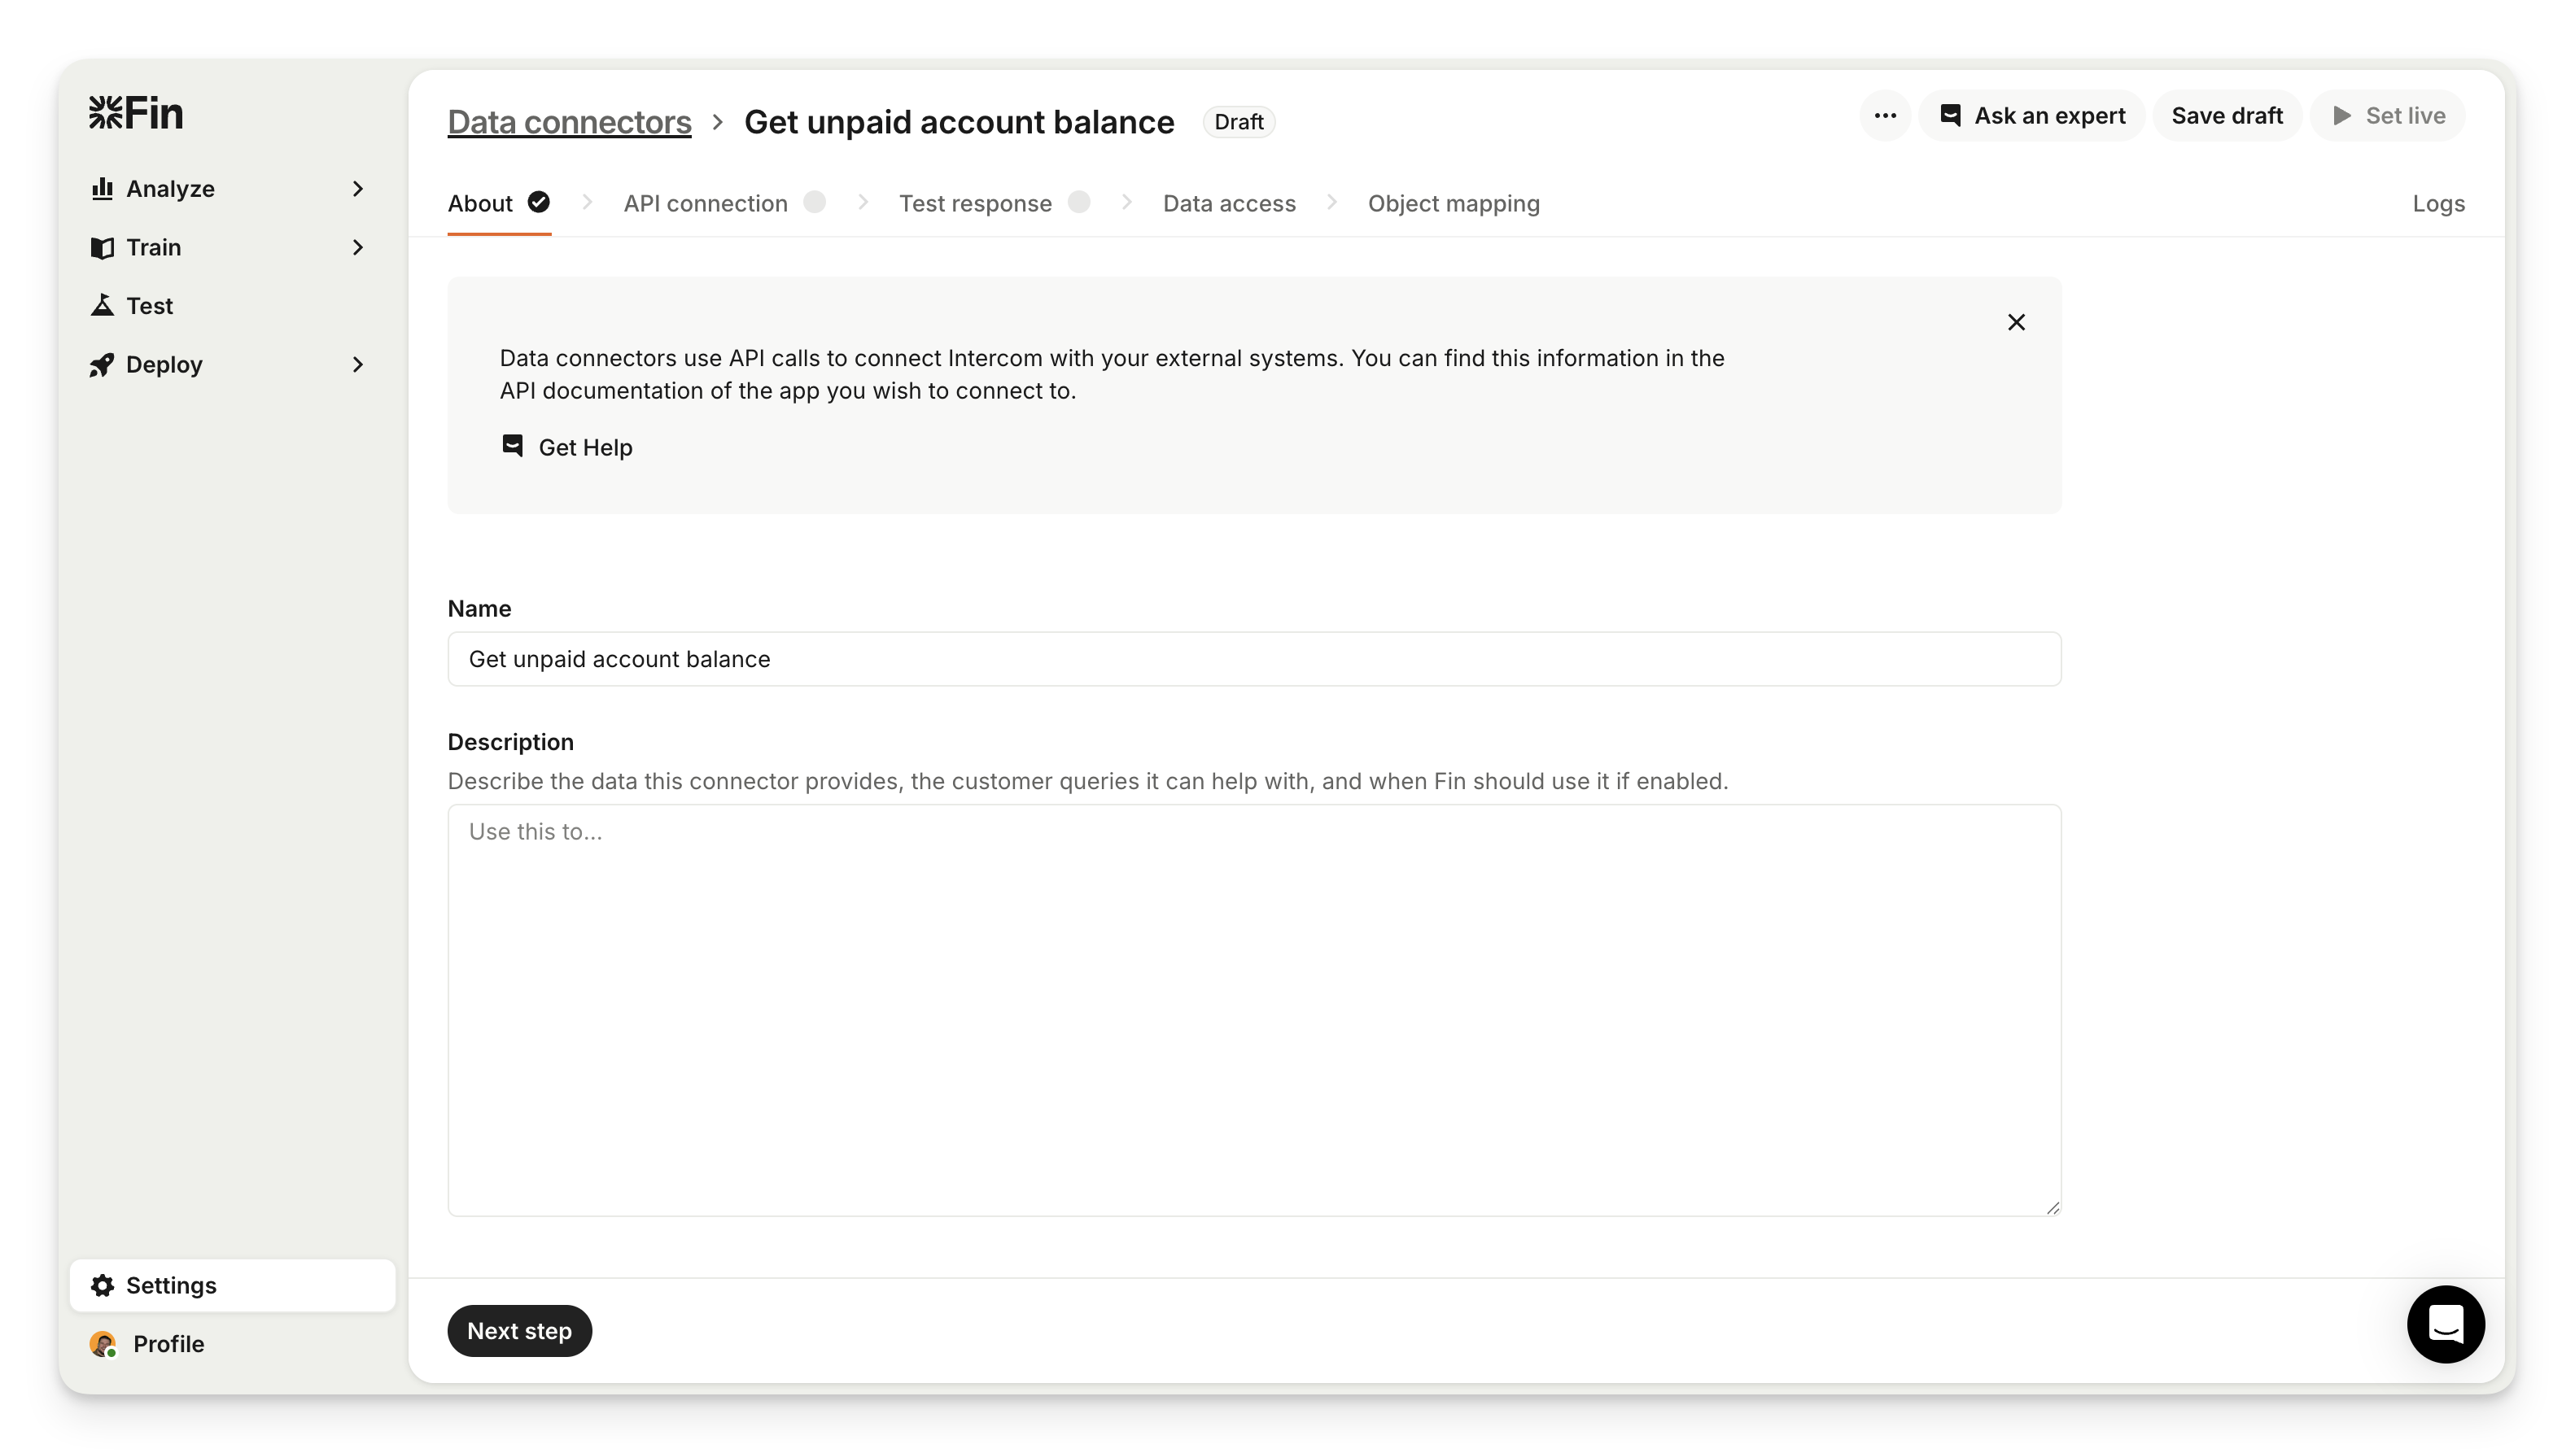2575x1453 pixels.
Task: Click Save draft button
Action: 2226,116
